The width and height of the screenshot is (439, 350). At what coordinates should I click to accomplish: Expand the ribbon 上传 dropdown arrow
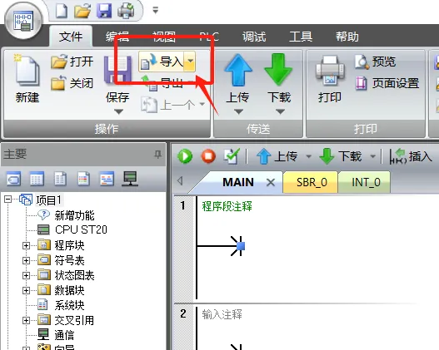click(x=238, y=112)
